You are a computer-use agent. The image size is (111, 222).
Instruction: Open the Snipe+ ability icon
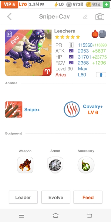pos(14,109)
